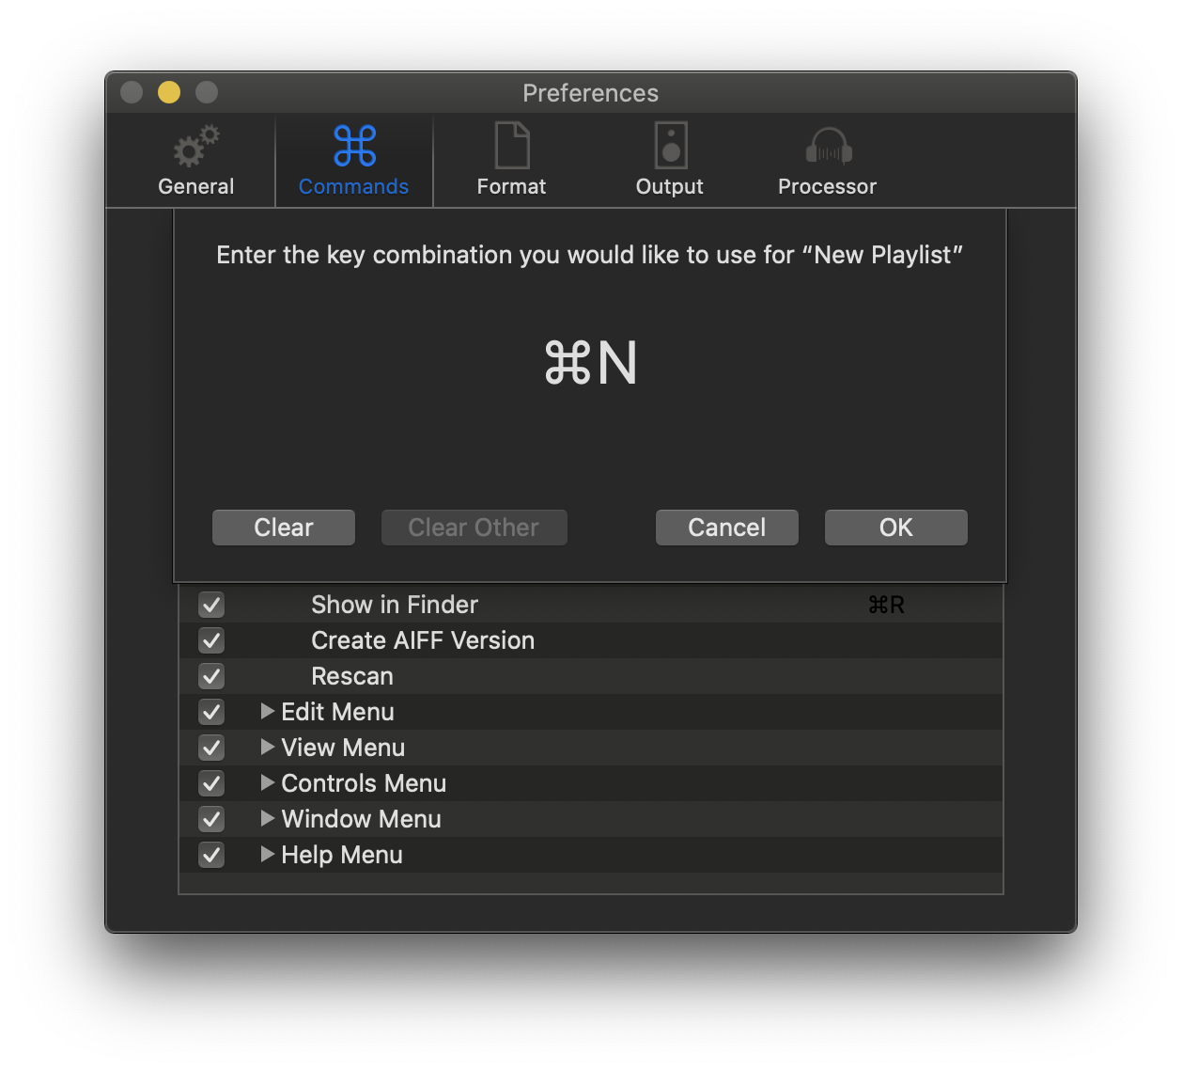This screenshot has width=1182, height=1072.
Task: Open the General preferences gear icon
Action: [x=195, y=147]
